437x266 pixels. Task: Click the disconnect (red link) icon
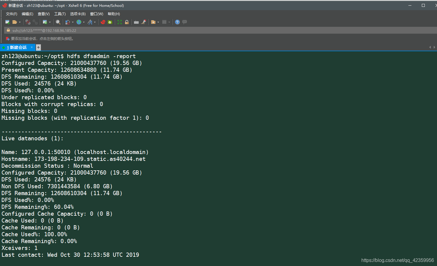pos(28,22)
